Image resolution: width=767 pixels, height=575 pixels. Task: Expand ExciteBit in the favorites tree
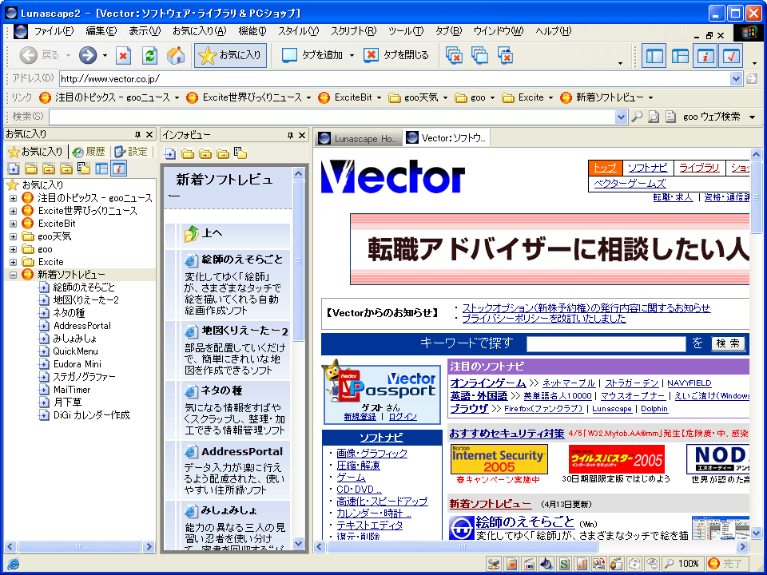[x=14, y=224]
